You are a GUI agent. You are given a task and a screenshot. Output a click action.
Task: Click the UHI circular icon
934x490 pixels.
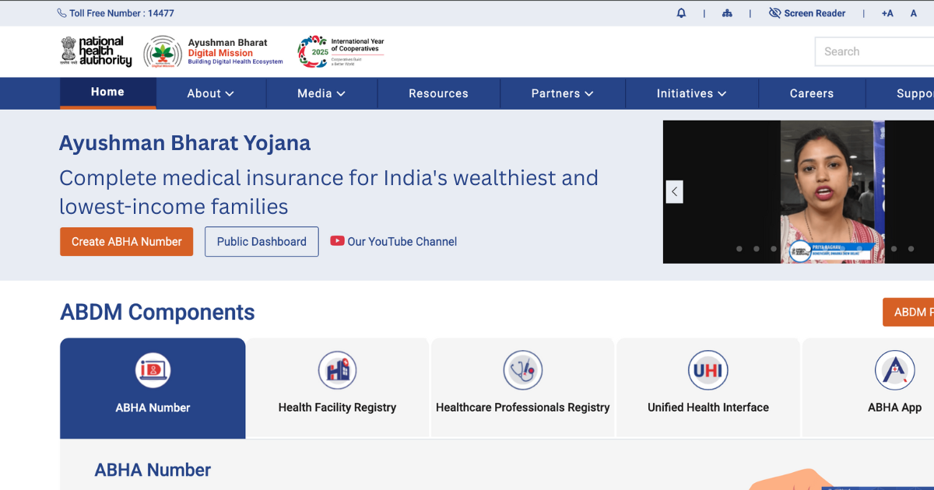click(708, 370)
